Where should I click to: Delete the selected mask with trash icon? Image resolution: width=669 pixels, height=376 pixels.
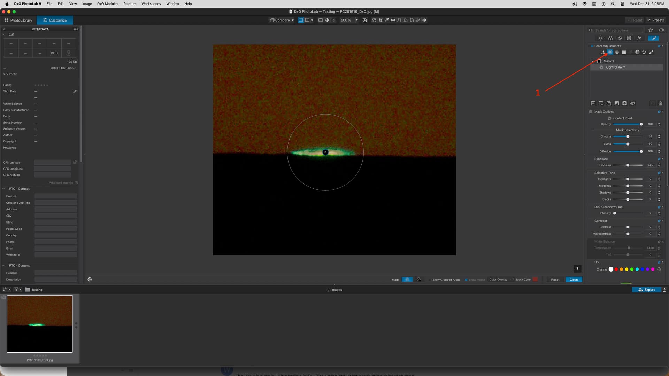(x=660, y=103)
